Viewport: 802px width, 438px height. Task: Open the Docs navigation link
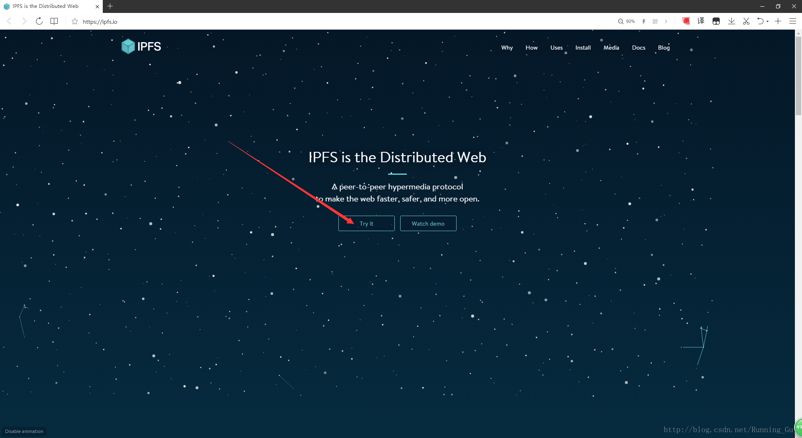(638, 48)
